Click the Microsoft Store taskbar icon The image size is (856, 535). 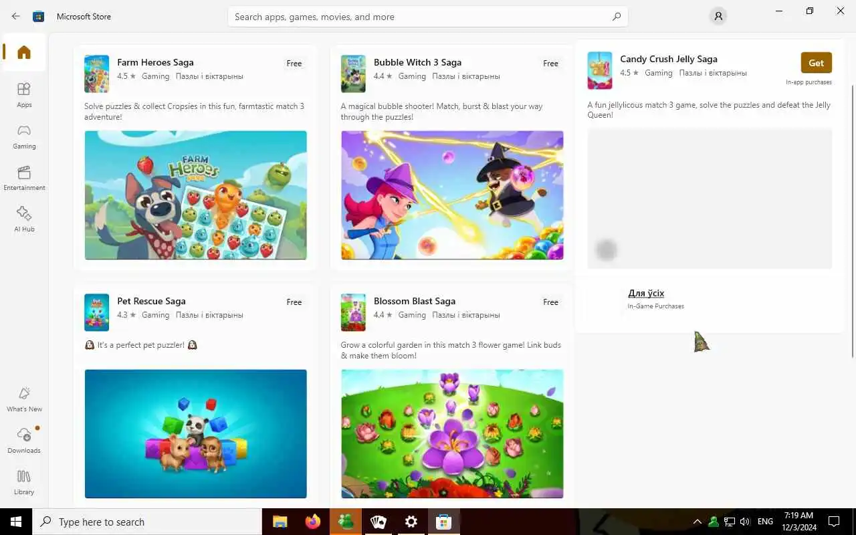click(443, 522)
